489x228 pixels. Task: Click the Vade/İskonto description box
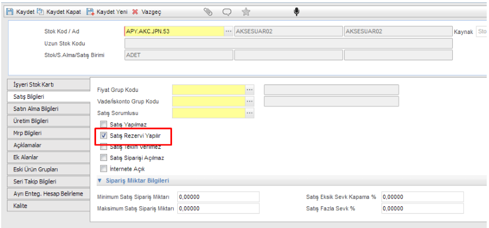pos(331,101)
